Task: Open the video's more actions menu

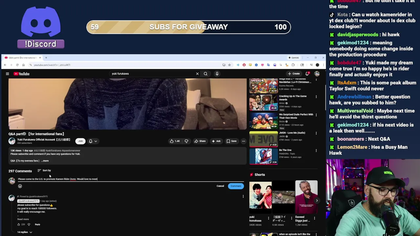Action: 243,141
